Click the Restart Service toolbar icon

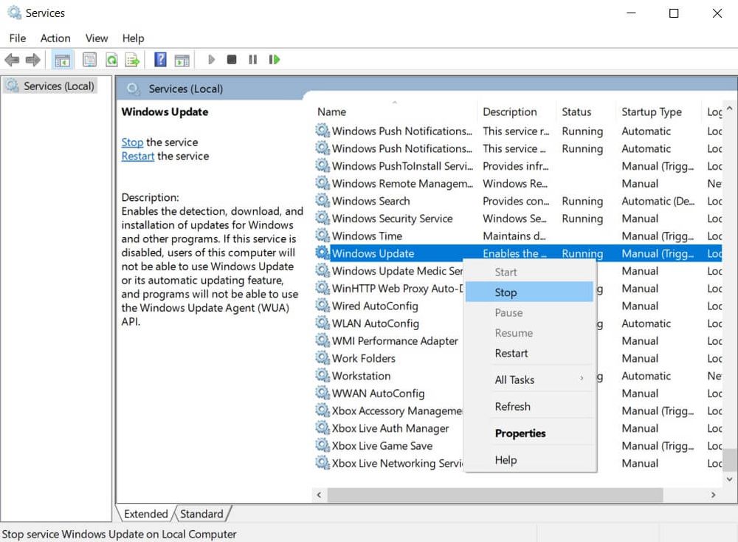point(275,60)
